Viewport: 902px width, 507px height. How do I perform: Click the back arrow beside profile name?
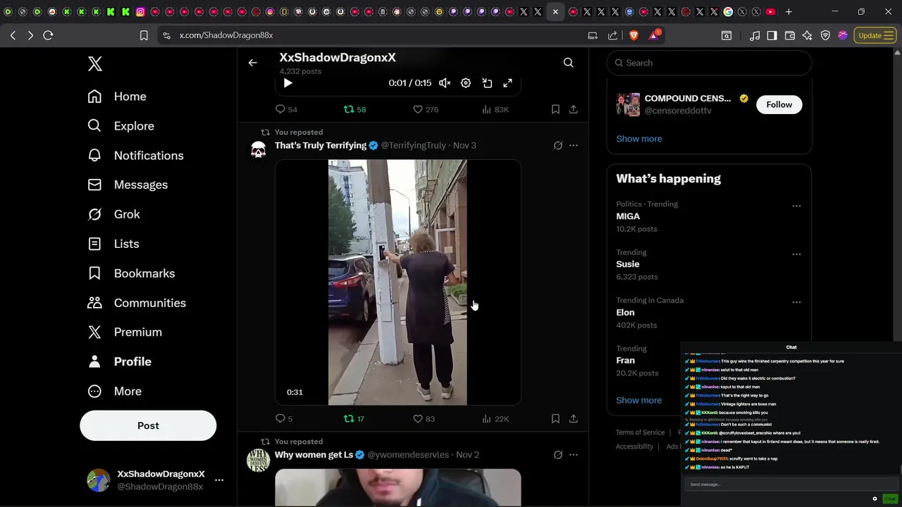coord(252,63)
